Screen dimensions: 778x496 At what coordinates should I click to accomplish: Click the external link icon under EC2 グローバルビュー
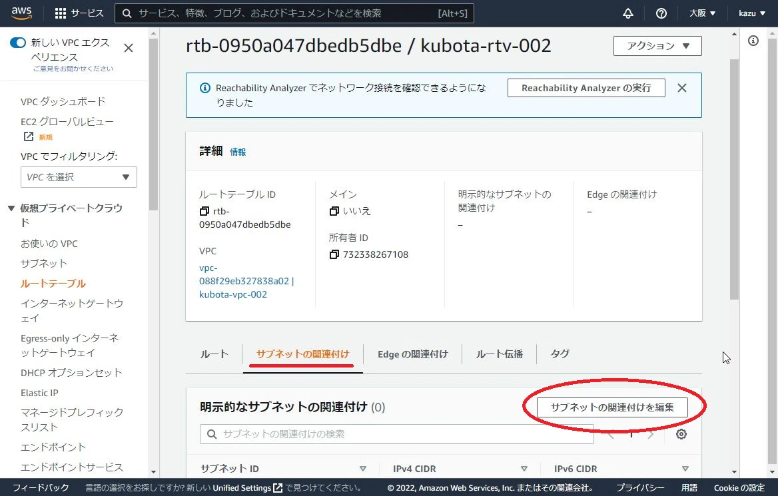(28, 136)
